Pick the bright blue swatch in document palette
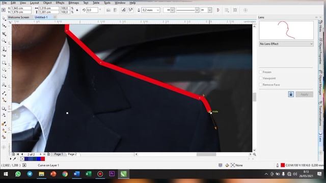 coord(39,159)
